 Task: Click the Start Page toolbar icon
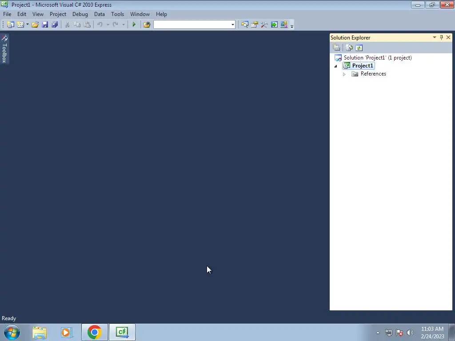(x=274, y=25)
